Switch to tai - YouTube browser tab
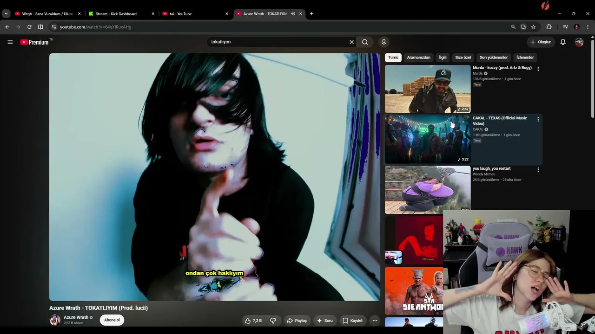 (x=195, y=14)
